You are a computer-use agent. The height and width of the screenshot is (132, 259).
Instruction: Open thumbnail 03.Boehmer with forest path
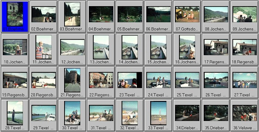[72, 15]
